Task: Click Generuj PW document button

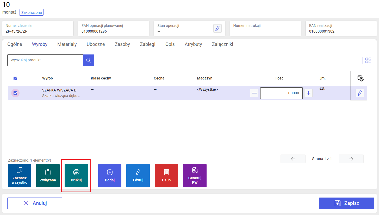Action: point(195,176)
